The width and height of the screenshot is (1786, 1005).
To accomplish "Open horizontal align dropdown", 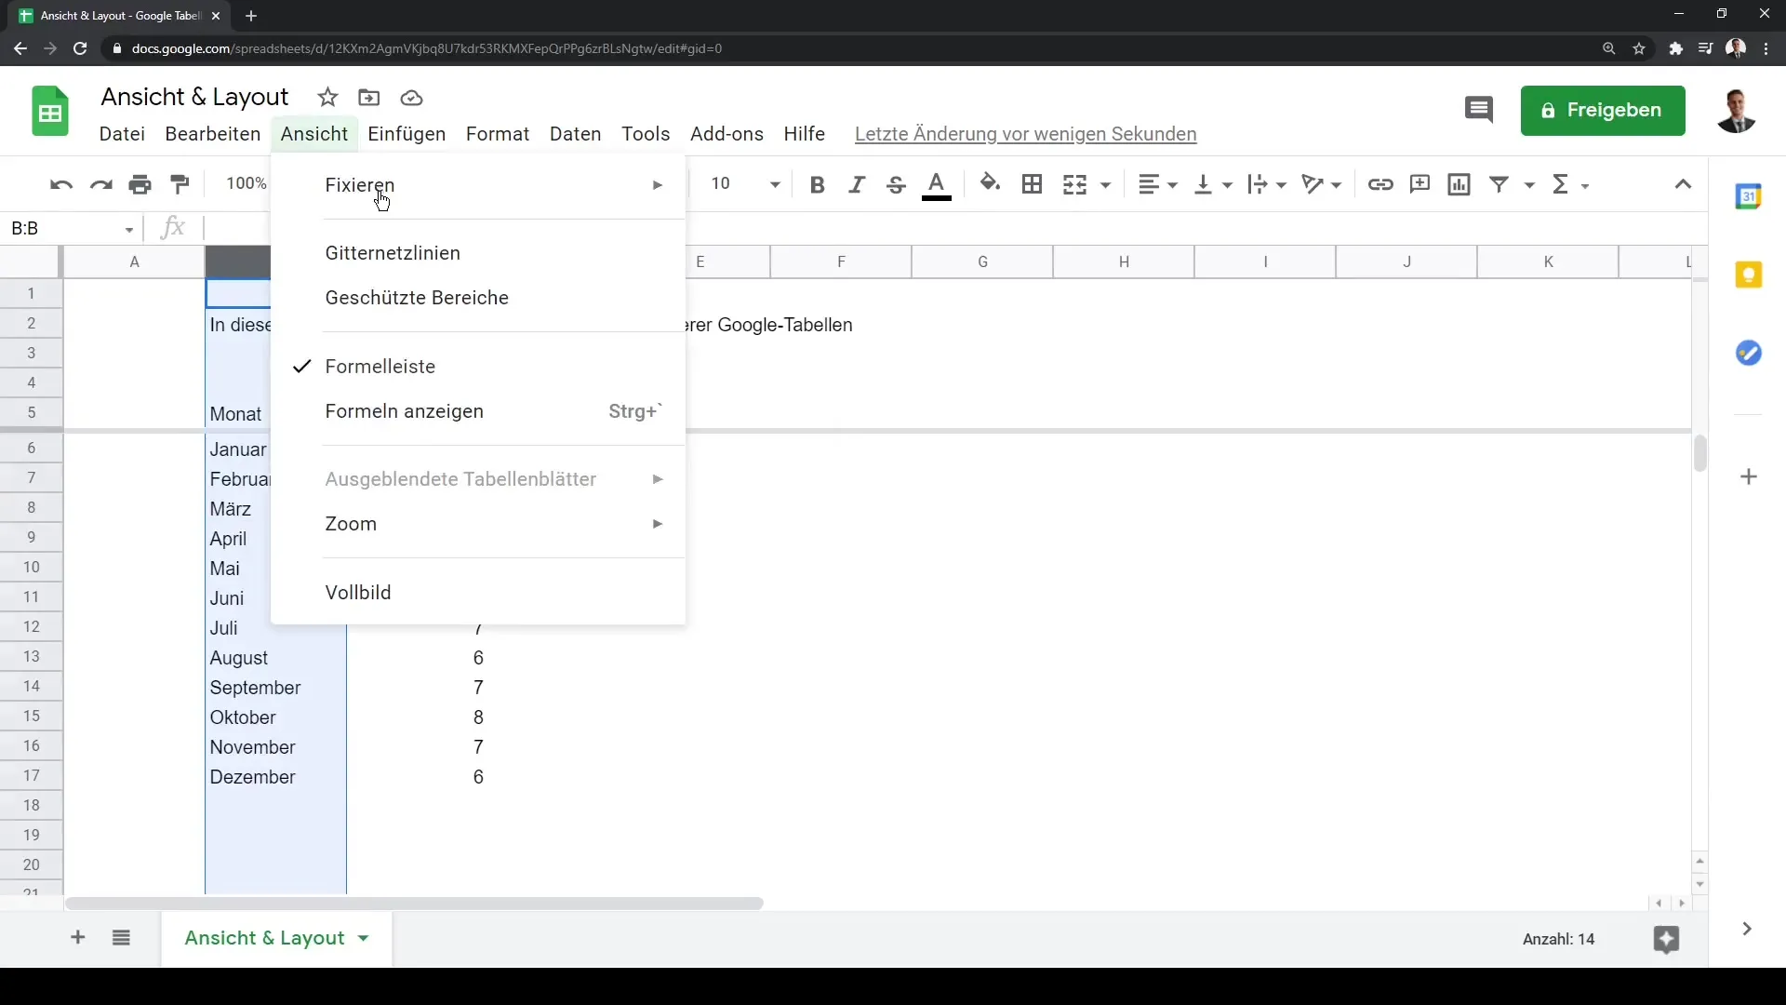I will (x=1158, y=184).
